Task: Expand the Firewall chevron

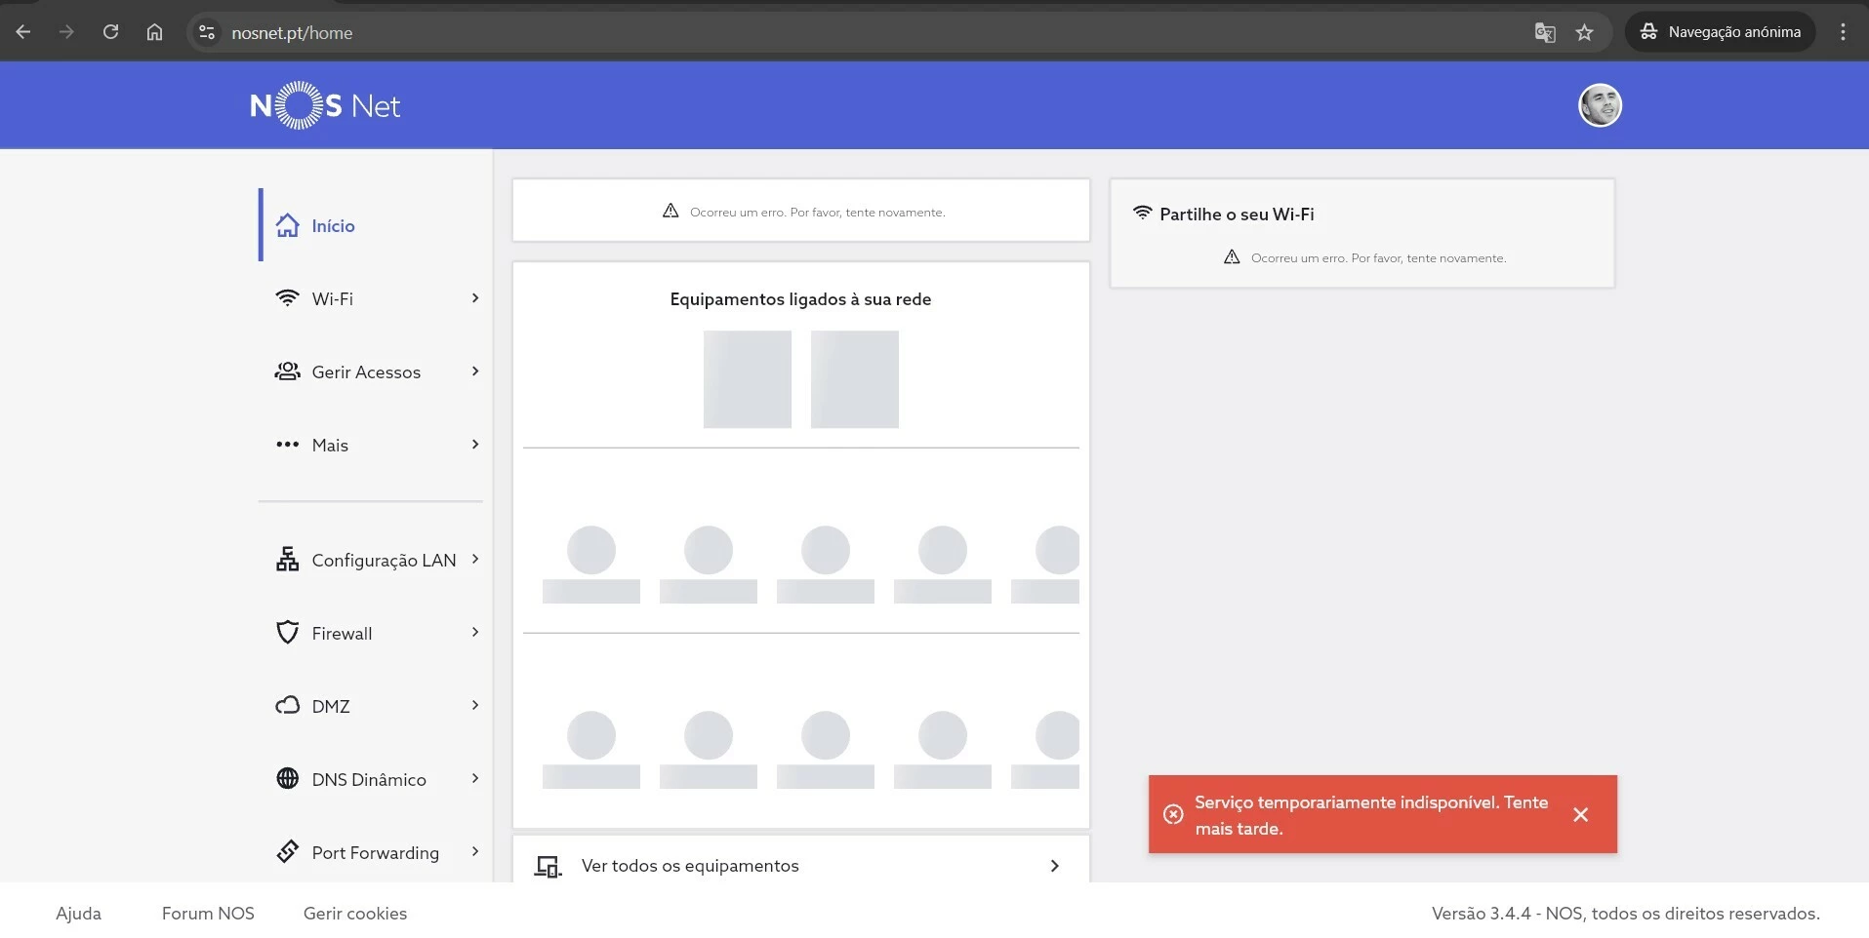Action: click(475, 633)
